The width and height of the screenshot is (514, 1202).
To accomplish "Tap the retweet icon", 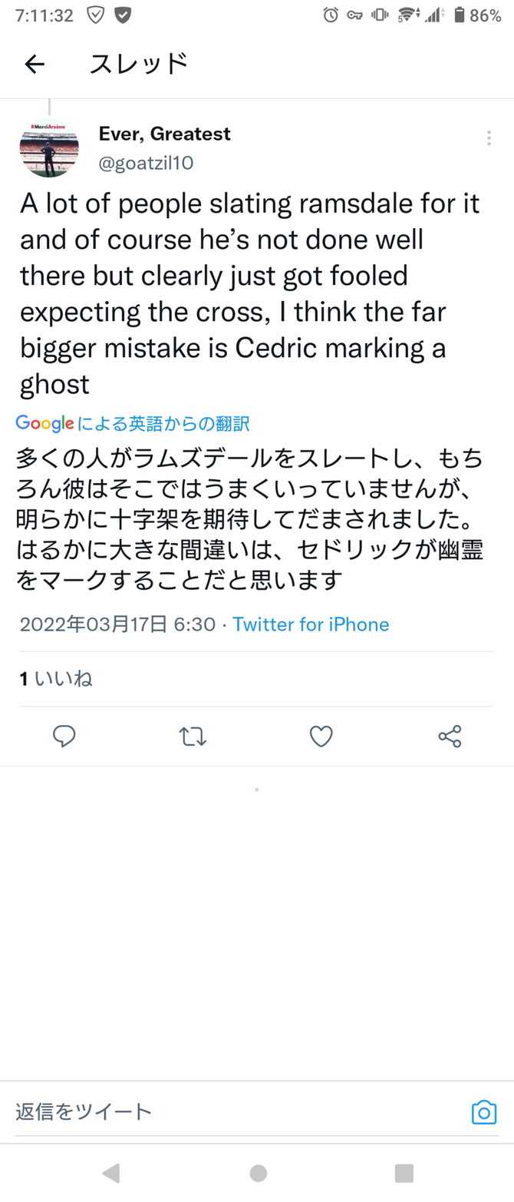I will click(192, 737).
